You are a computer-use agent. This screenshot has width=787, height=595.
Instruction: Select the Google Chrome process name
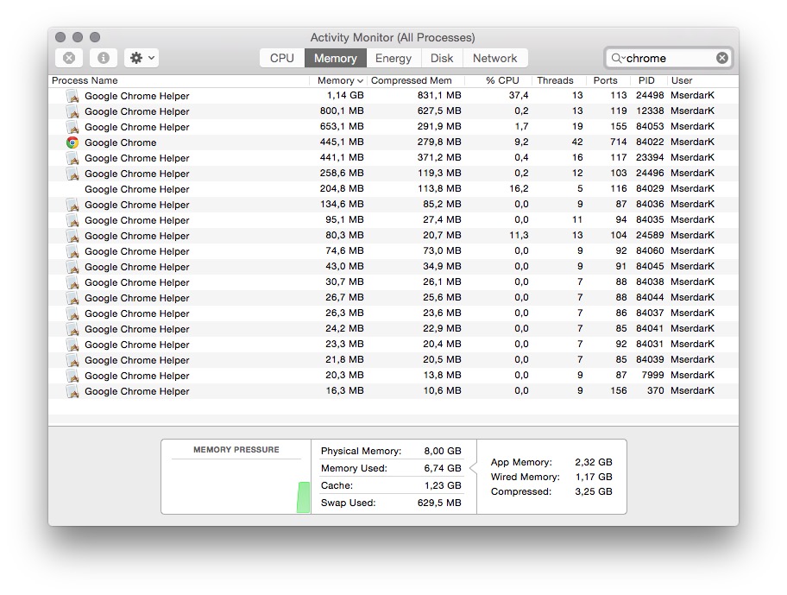(x=121, y=142)
